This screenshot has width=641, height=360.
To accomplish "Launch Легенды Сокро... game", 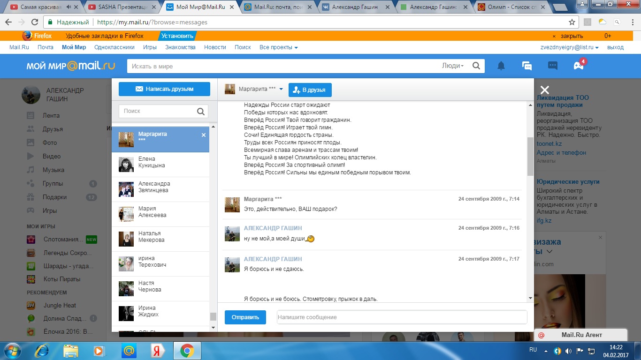I will click(68, 253).
